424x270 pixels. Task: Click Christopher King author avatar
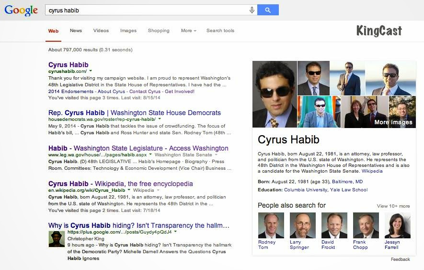(57, 239)
